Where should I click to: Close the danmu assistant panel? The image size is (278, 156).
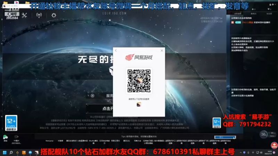[275, 5]
